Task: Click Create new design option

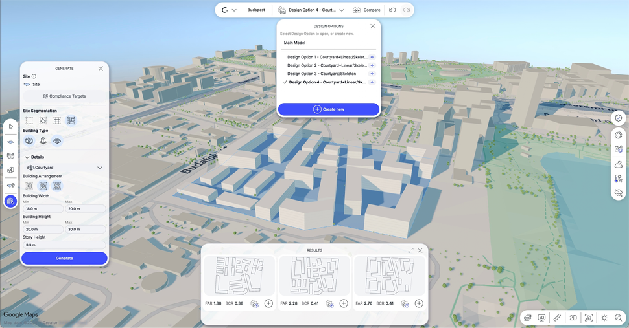Action: tap(329, 109)
